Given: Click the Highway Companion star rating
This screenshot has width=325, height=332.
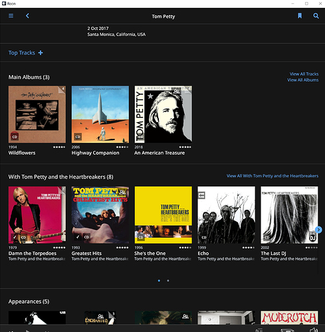Looking at the screenshot, I should [122, 147].
